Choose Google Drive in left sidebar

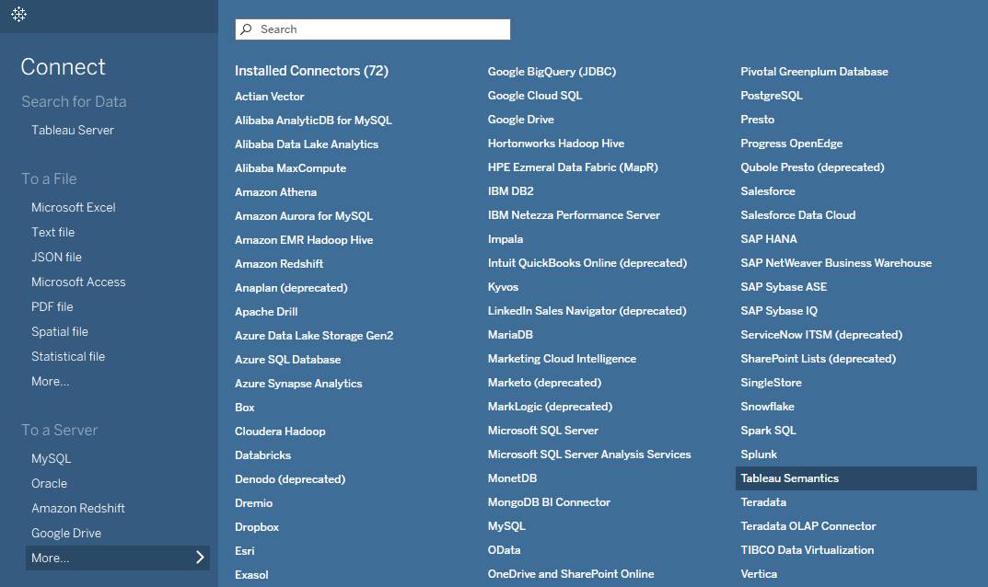(x=66, y=533)
